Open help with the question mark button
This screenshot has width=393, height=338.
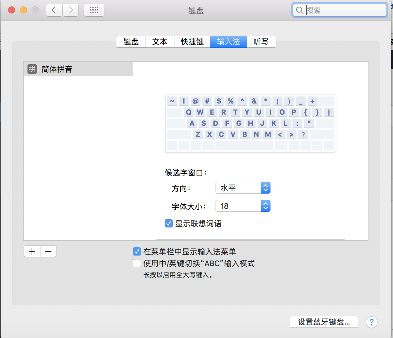pos(371,322)
